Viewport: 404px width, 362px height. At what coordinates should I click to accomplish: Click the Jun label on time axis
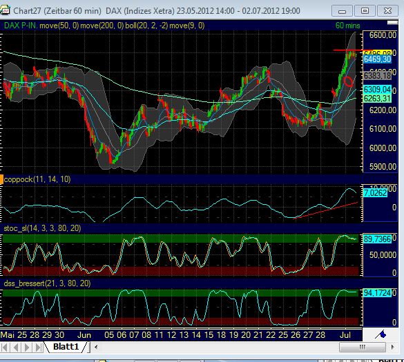pyautogui.click(x=84, y=335)
